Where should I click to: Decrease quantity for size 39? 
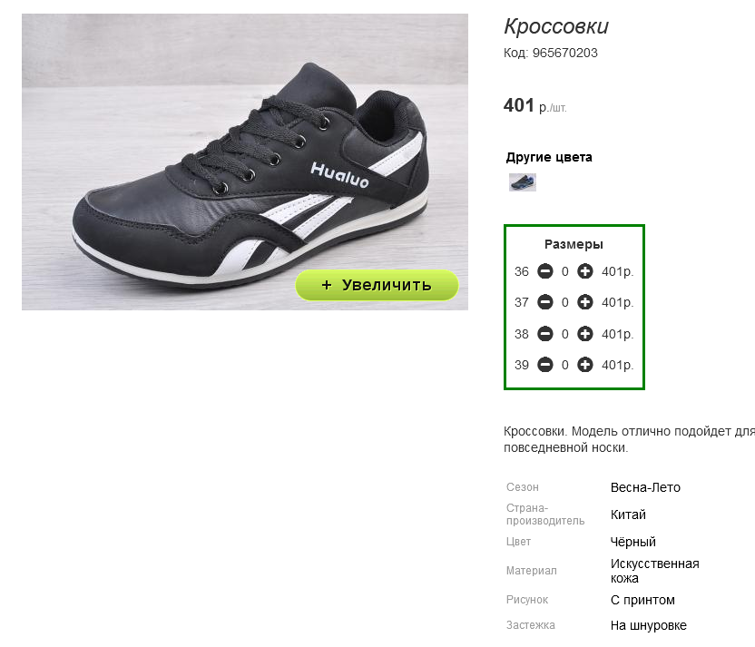pyautogui.click(x=545, y=365)
